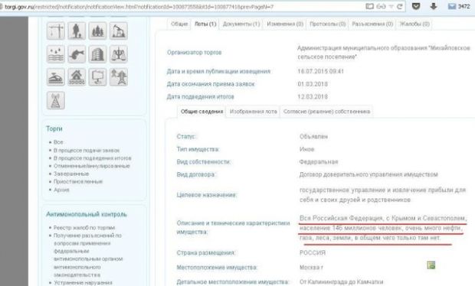The height and width of the screenshot is (286, 475).
Task: Open the Завершенные auctions link
Action: [71, 174]
